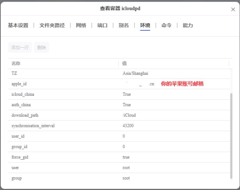Select the group_id variable name
240x190 pixels.
point(20,147)
